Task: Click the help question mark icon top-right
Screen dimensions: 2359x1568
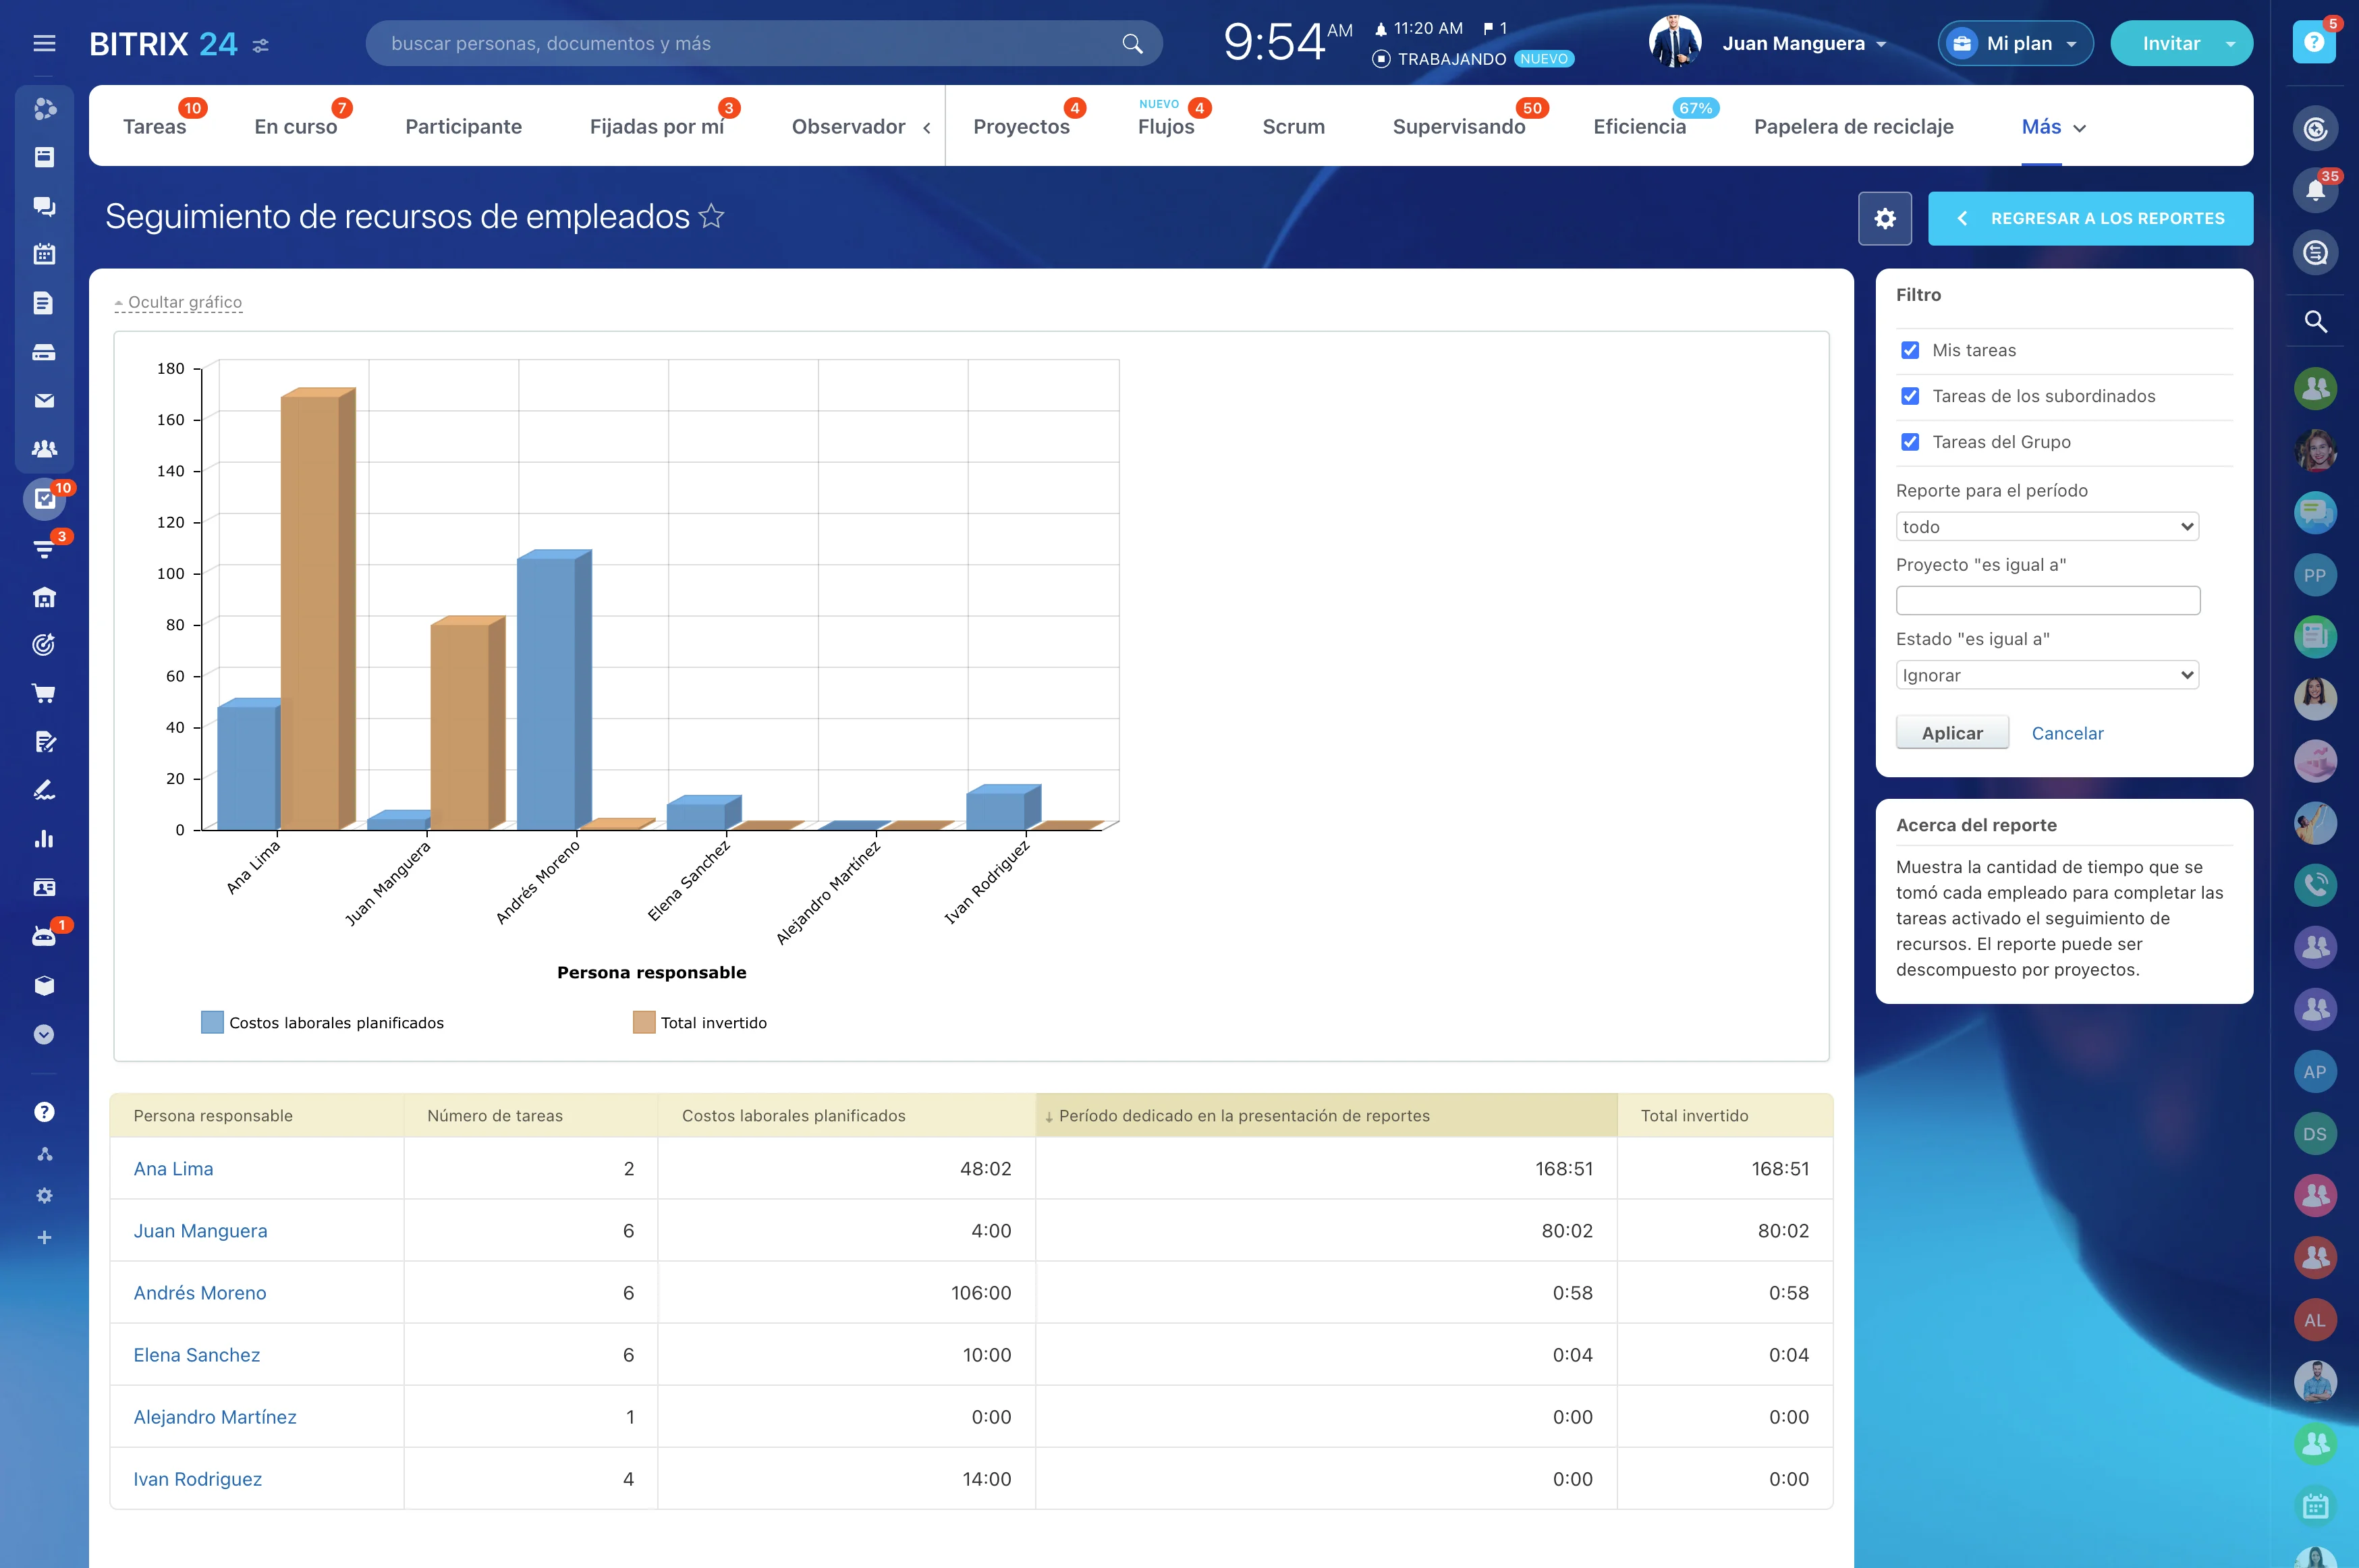Action: (2313, 42)
